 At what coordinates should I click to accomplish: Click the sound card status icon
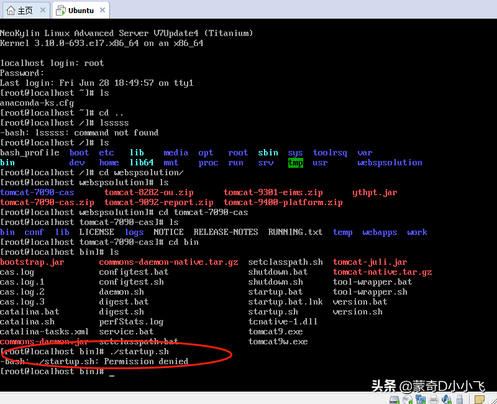click(447, 400)
